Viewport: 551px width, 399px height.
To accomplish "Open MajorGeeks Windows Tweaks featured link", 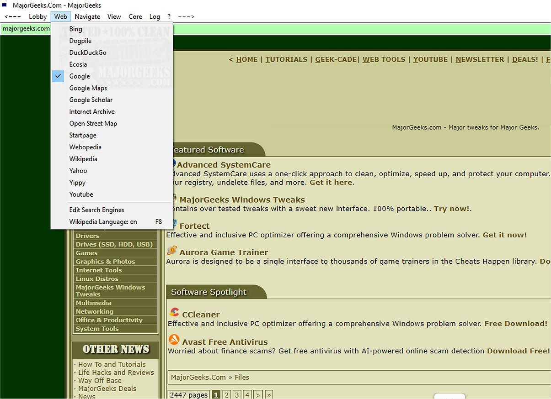I will pyautogui.click(x=242, y=199).
